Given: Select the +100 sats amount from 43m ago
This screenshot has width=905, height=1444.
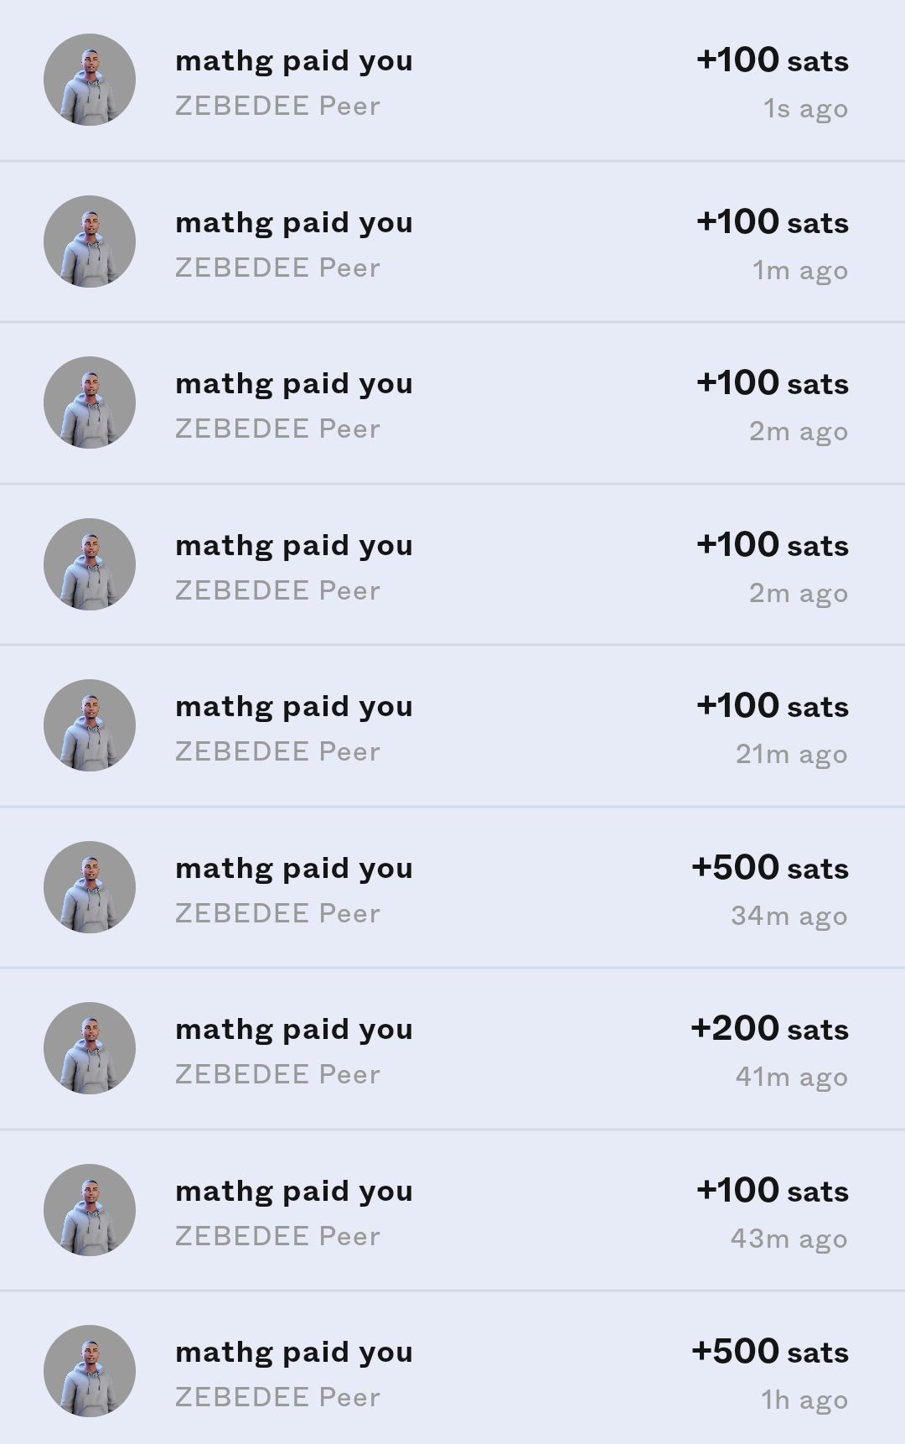Looking at the screenshot, I should (x=772, y=1190).
